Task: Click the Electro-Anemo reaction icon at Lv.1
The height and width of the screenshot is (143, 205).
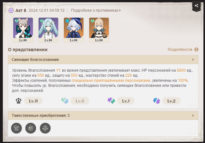Action: 111,101
